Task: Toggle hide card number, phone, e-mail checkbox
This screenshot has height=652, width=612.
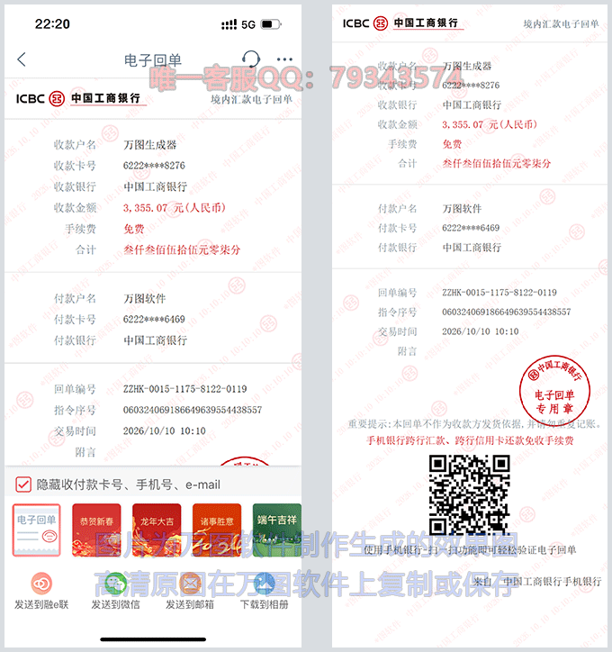Action: 23,484
